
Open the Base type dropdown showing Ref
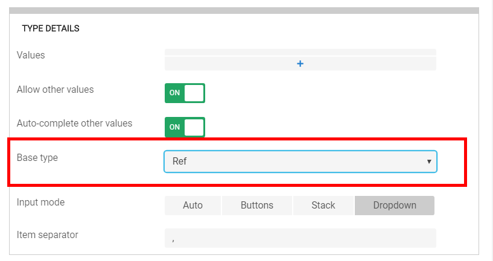(301, 162)
